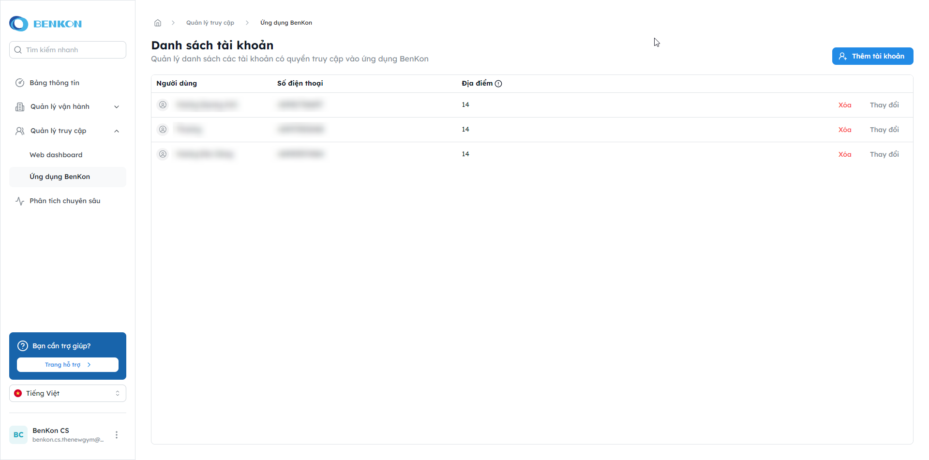Screen dimensions: 929x460
Task: Click Thay đổi in the second row
Action: [884, 130]
